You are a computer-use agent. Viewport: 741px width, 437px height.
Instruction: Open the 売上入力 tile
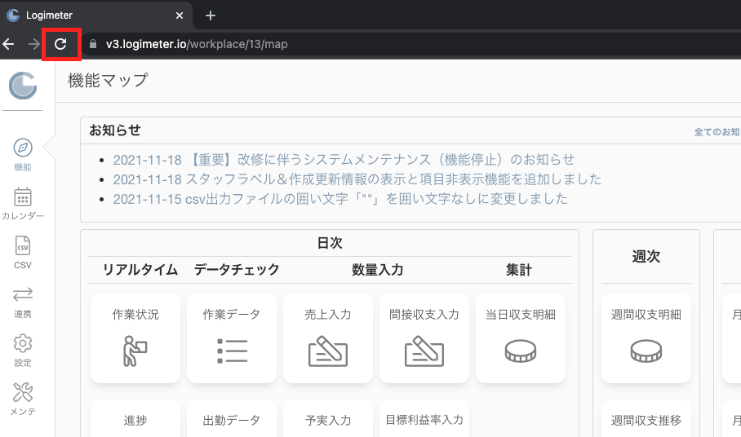tap(328, 338)
